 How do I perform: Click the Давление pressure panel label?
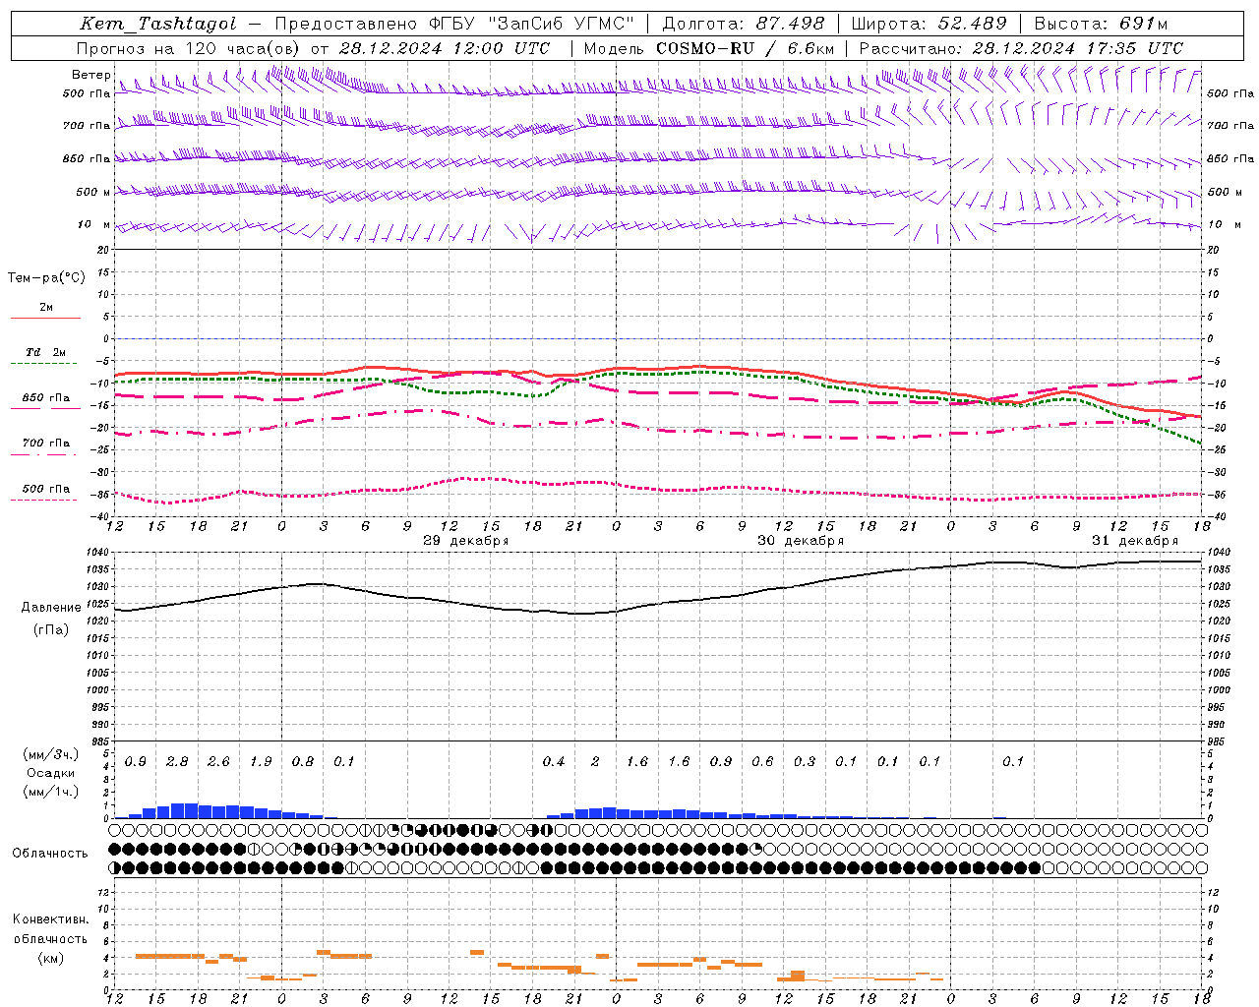[51, 608]
